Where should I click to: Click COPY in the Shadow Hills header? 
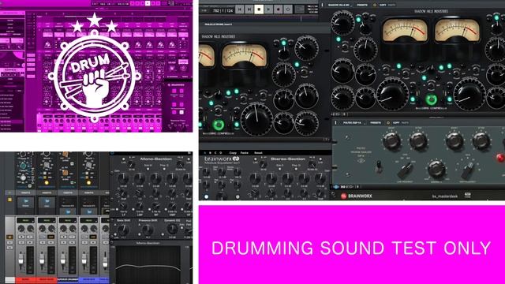[383, 5]
